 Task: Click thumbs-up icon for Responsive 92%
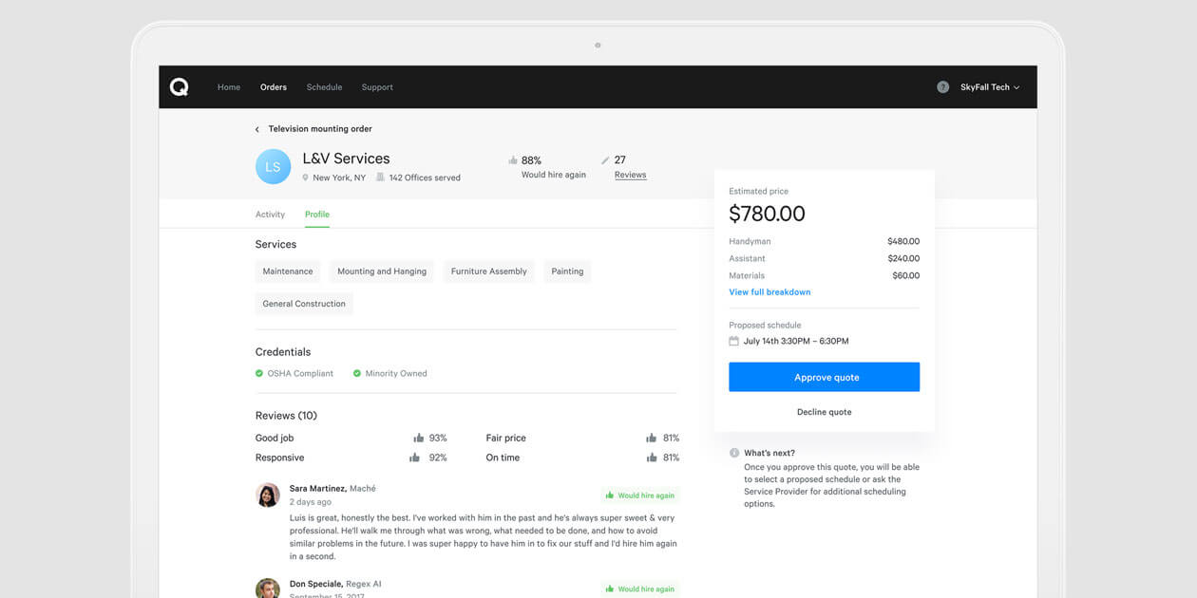point(414,458)
